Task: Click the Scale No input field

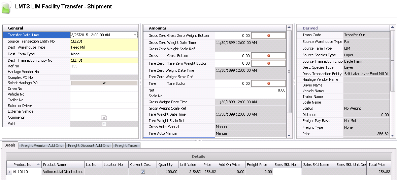Action: click(x=251, y=96)
